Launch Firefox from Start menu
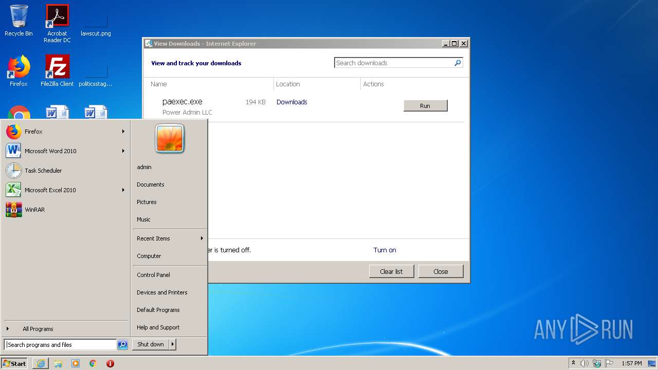Screen dimensions: 658x370 point(65,132)
